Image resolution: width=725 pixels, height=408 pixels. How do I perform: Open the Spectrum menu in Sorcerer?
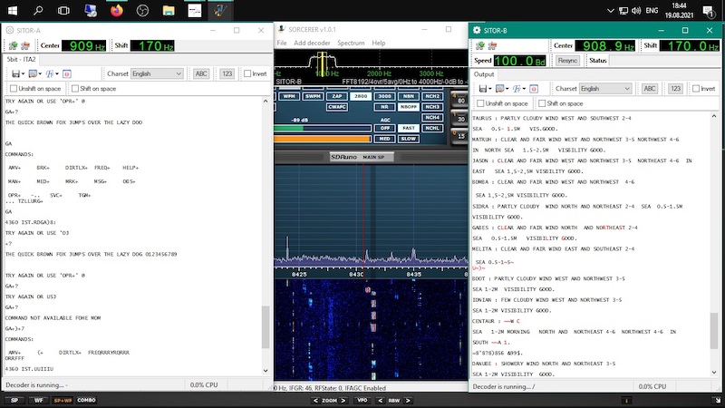point(350,43)
